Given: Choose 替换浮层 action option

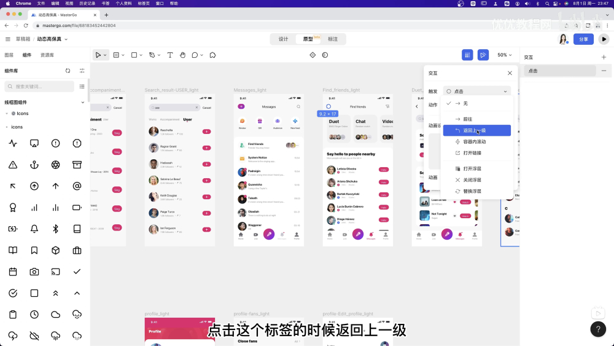Looking at the screenshot, I should (x=476, y=192).
